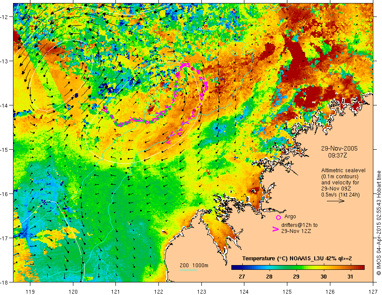382x295 pixels.
Task: Click the magenta Argo circle legend symbol
Action: point(278,217)
